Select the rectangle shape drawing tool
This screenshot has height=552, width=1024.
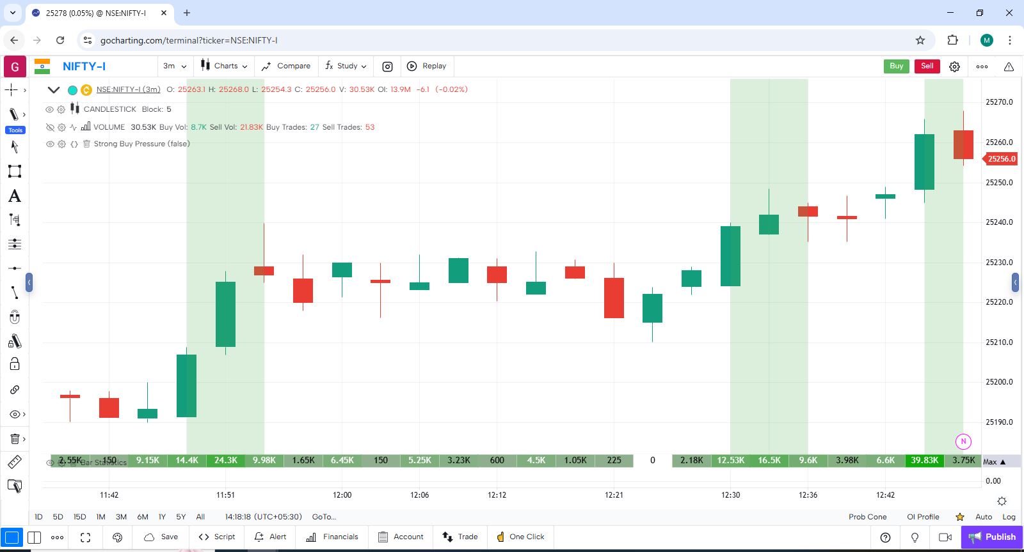pyautogui.click(x=14, y=171)
